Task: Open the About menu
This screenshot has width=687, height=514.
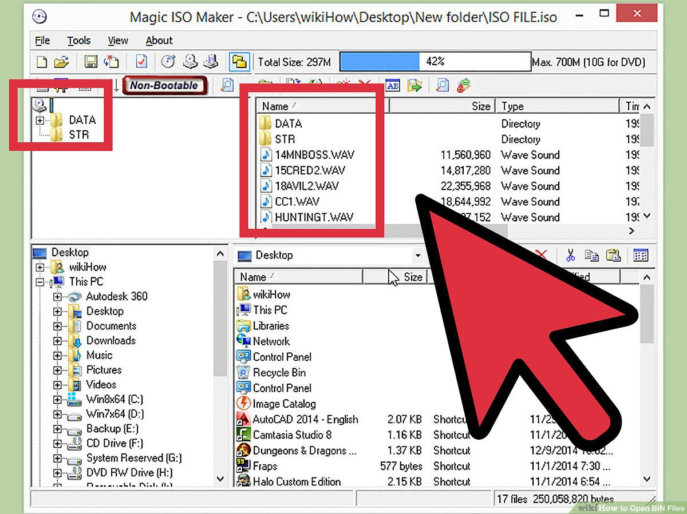Action: tap(159, 40)
